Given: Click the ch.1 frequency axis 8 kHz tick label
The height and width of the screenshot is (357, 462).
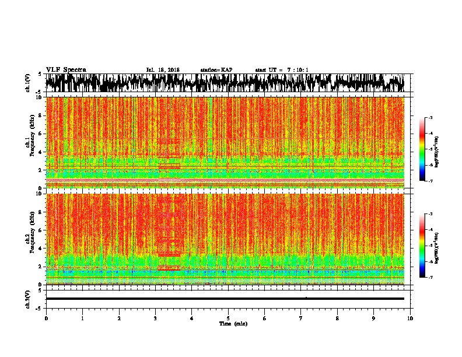Looking at the screenshot, I should [41, 116].
